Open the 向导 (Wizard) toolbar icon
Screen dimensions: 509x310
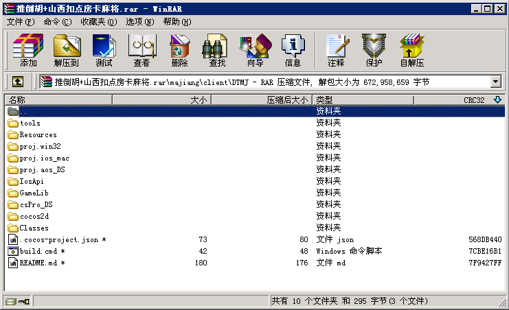pyautogui.click(x=255, y=50)
